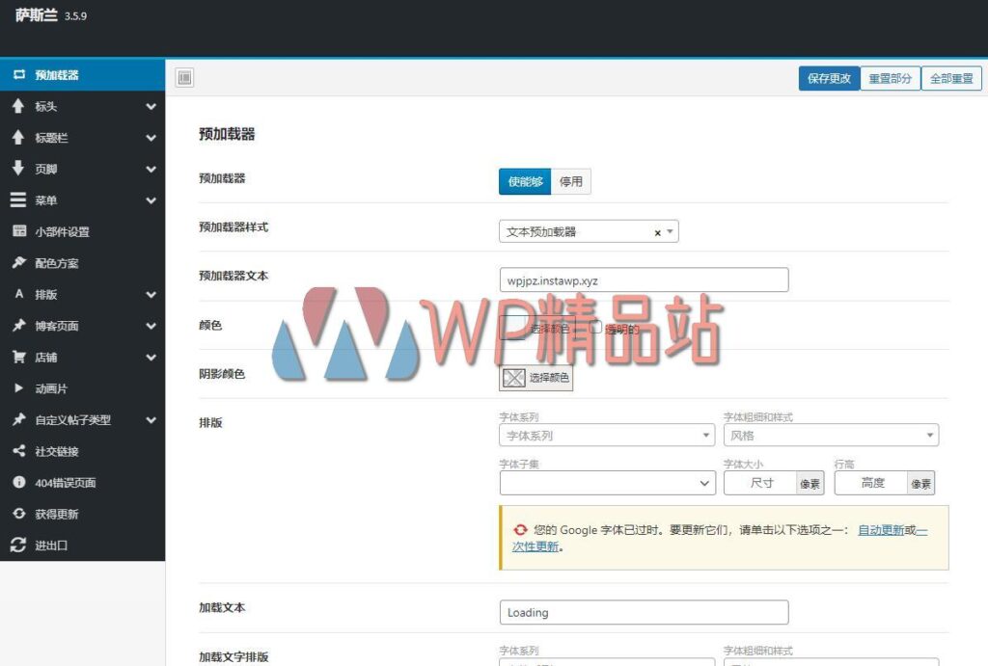Click the expand-all sections icon in the toolbar

pyautogui.click(x=184, y=78)
